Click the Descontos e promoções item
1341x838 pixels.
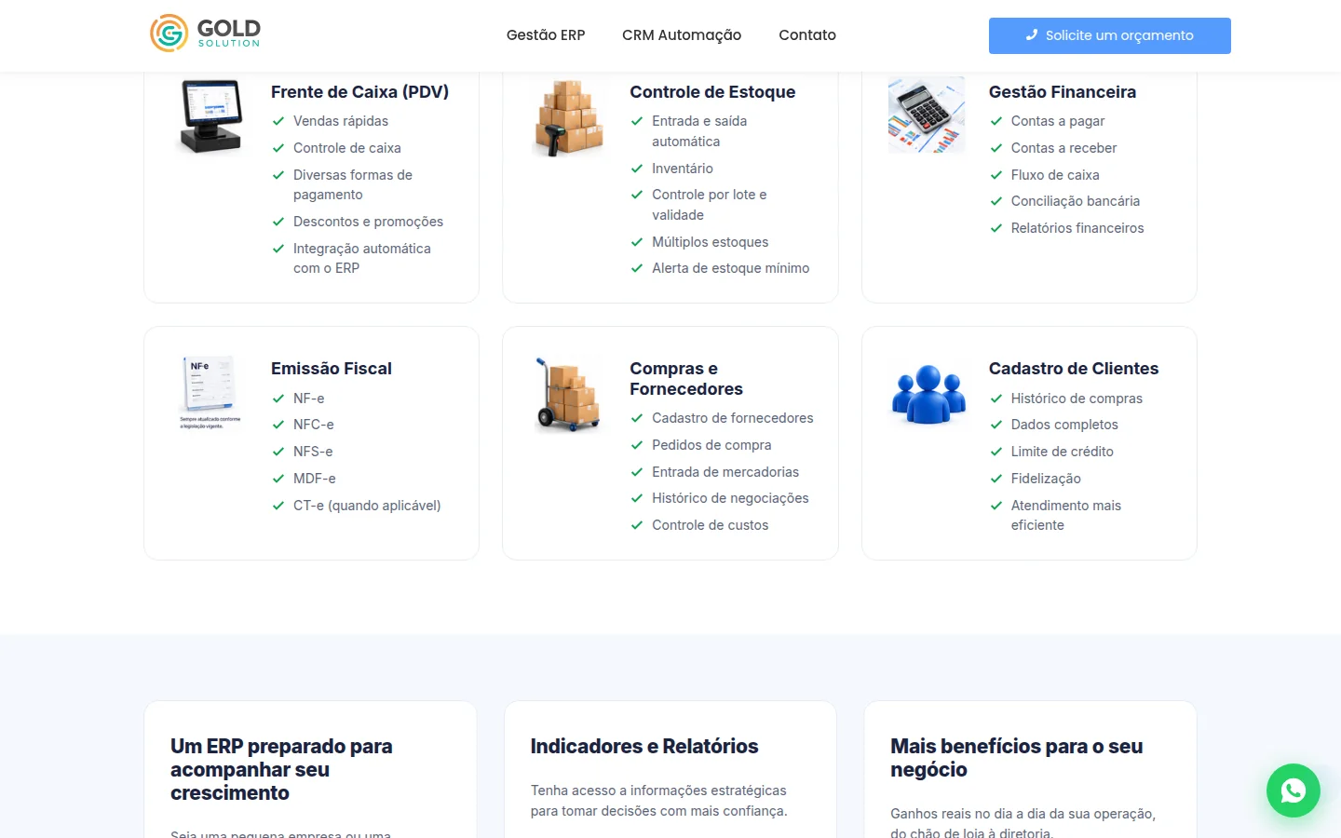(x=368, y=222)
